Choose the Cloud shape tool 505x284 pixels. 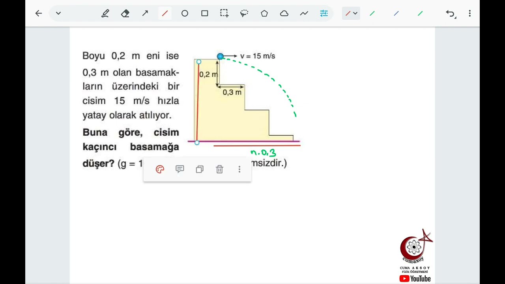[x=284, y=13]
